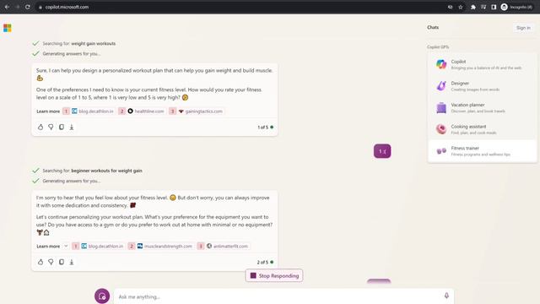Export the second response (2 of 5)
Image resolution: width=540 pixels, height=304 pixels.
72,262
